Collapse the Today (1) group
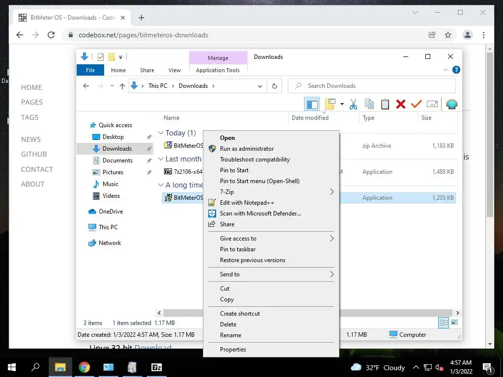 click(x=161, y=133)
